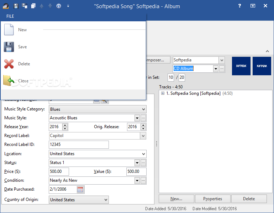Image resolution: width=274 pixels, height=213 pixels.
Task: Click the Price ($) input field
Action: click(x=59, y=171)
